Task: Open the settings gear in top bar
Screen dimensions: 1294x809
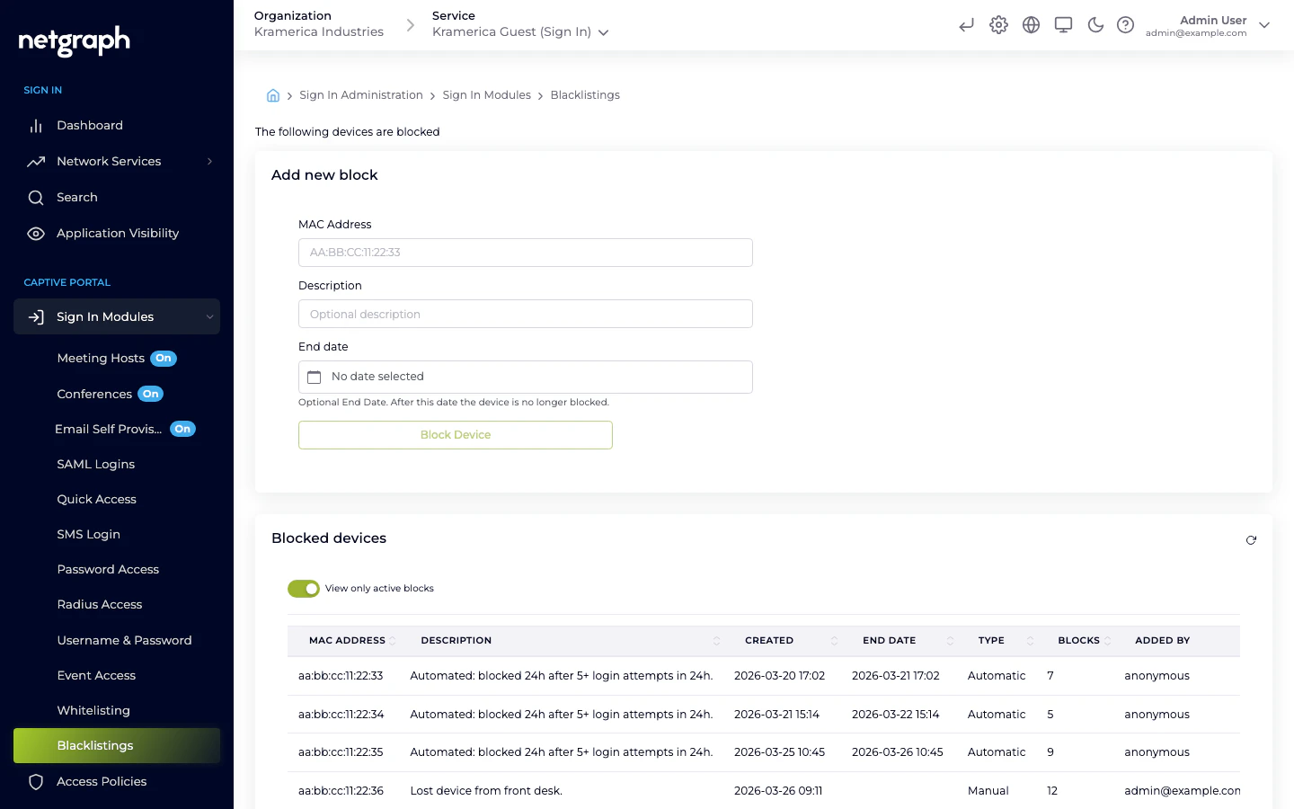Action: tap(998, 24)
